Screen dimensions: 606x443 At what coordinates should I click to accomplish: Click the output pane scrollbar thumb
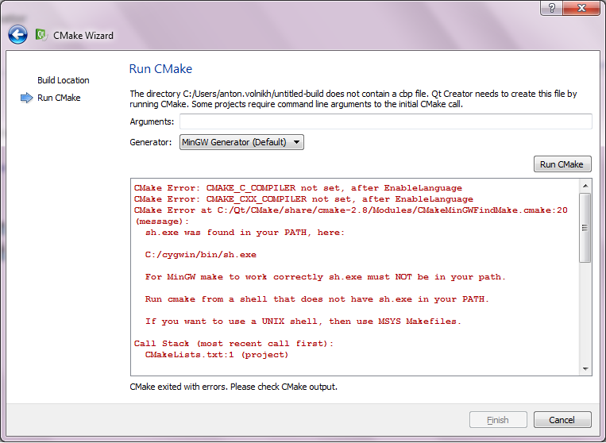[585, 228]
